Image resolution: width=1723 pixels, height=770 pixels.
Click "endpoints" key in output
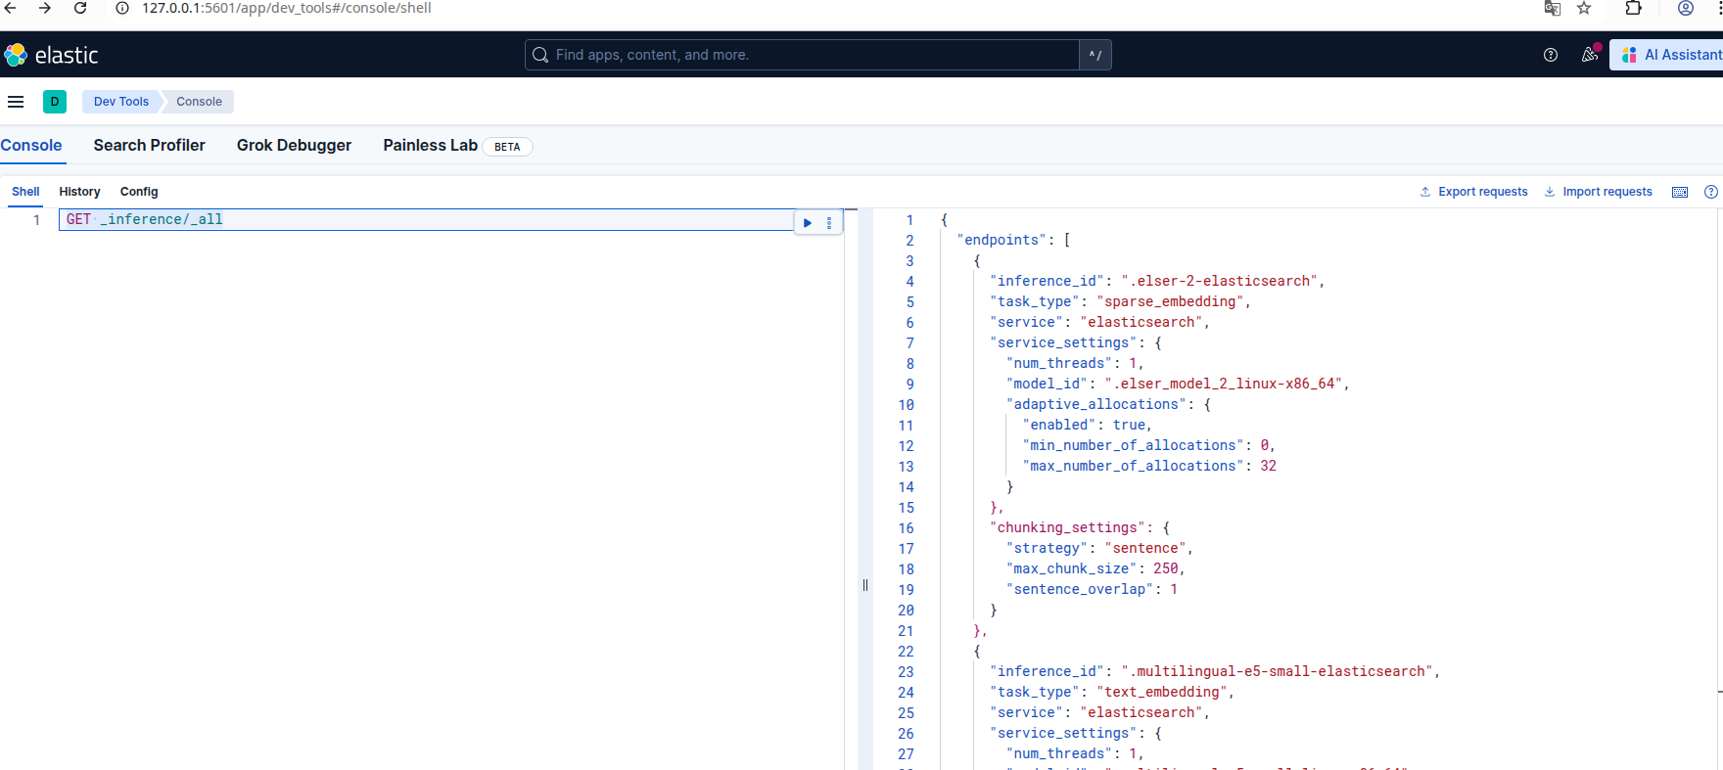1002,240
